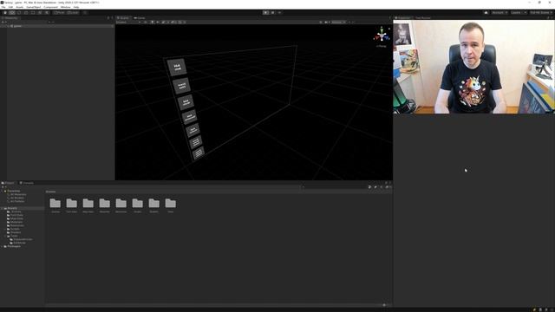Toggle 2D mode in Scene view
The image size is (555, 312).
click(x=145, y=22)
